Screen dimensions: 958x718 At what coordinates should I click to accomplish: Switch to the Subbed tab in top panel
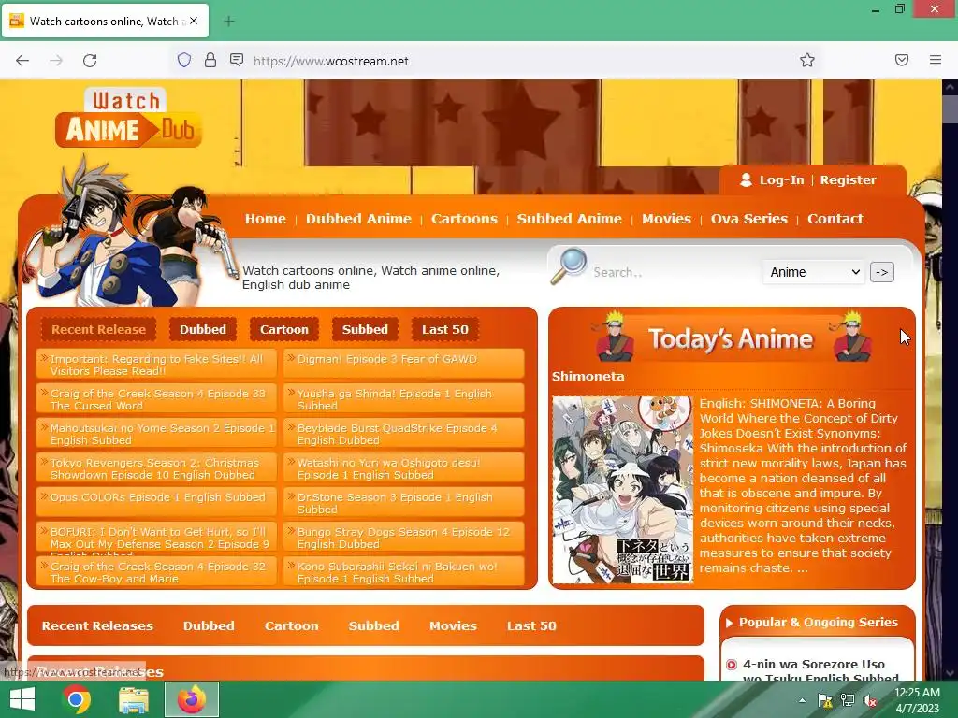click(365, 329)
